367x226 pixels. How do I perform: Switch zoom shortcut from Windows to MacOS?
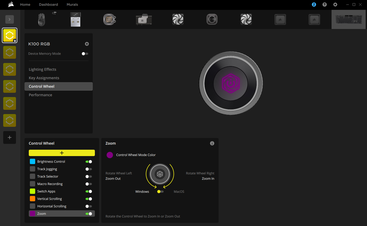[160, 191]
